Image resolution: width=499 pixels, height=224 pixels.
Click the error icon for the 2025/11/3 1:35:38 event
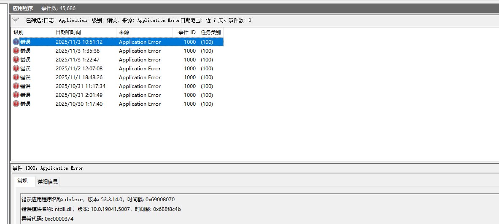[16, 51]
